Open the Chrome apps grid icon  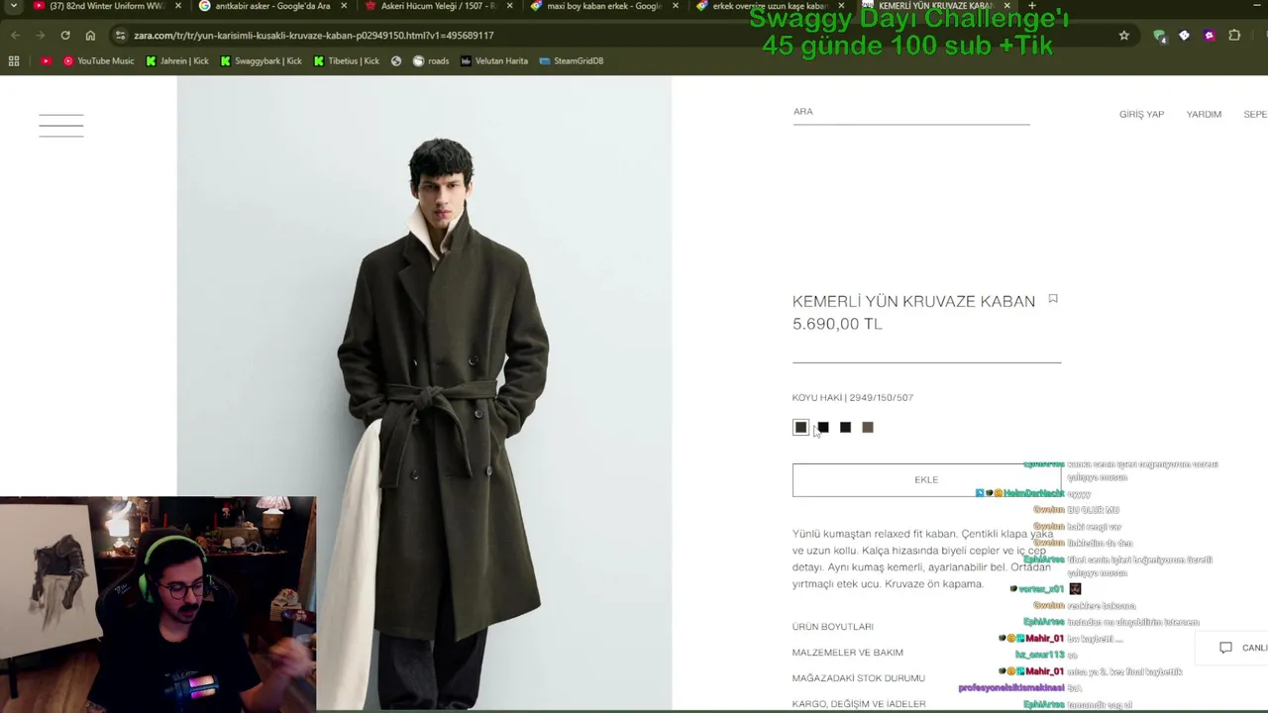click(14, 60)
